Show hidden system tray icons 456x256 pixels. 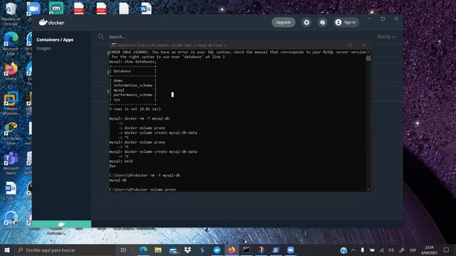pos(353,250)
